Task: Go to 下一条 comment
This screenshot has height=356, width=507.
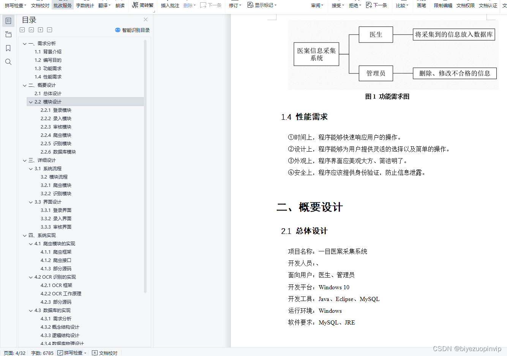Action: pos(211,5)
